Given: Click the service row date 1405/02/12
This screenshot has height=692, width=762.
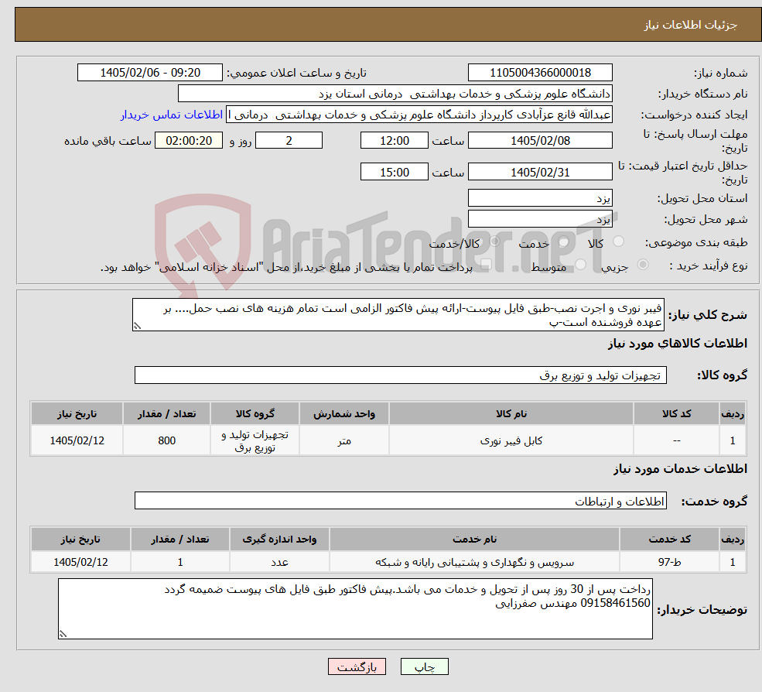Looking at the screenshot, I should click(80, 562).
